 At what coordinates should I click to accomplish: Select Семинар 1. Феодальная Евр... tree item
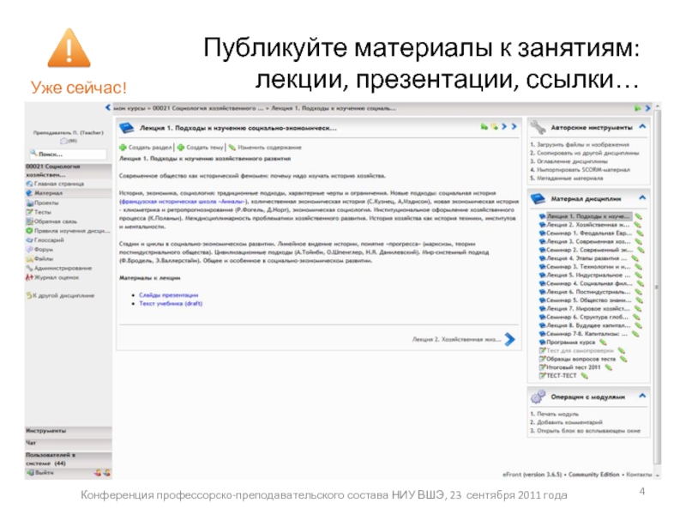[x=589, y=233]
